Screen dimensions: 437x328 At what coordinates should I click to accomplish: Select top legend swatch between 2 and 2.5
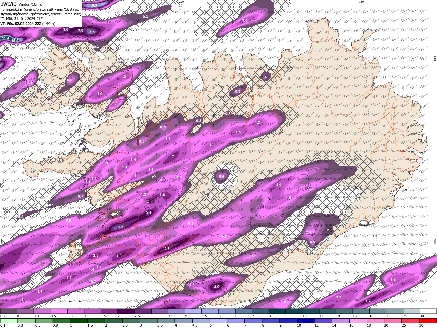tap(126, 311)
